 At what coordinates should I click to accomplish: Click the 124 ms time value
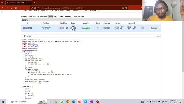98,28
